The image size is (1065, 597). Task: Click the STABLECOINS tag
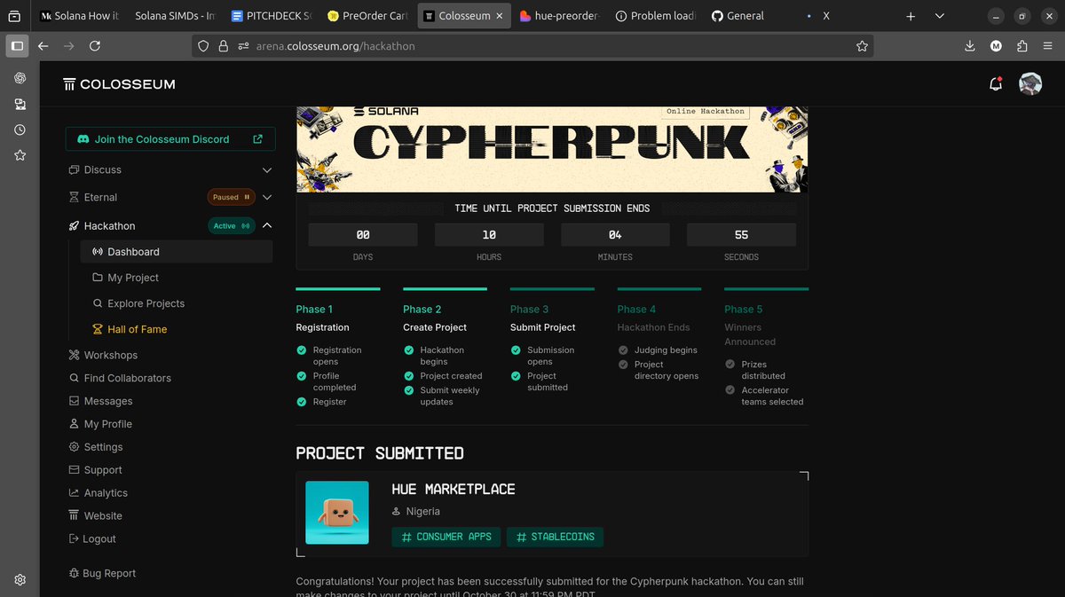(556, 537)
